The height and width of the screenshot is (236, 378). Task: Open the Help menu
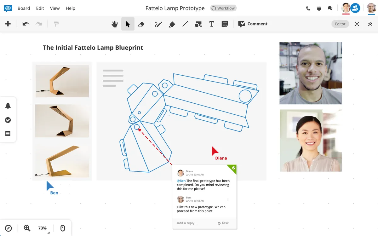[70, 8]
